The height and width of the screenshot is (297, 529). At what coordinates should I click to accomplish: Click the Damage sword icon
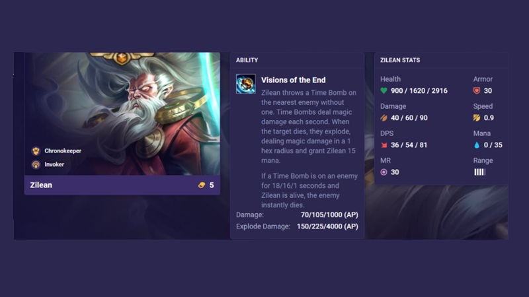pyautogui.click(x=384, y=118)
